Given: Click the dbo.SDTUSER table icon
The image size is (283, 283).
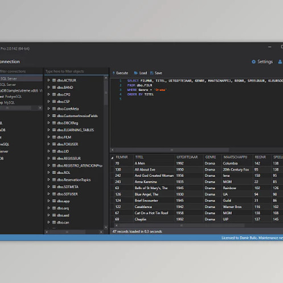Looking at the screenshot, I should pyautogui.click(x=54, y=194).
